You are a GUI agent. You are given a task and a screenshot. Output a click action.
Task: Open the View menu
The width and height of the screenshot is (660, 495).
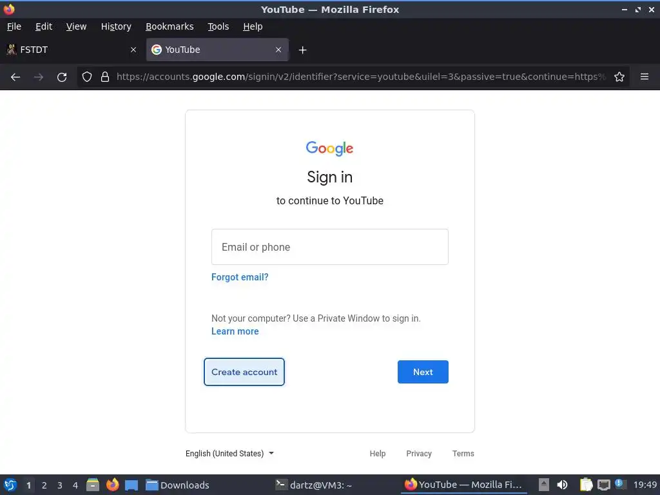click(76, 26)
